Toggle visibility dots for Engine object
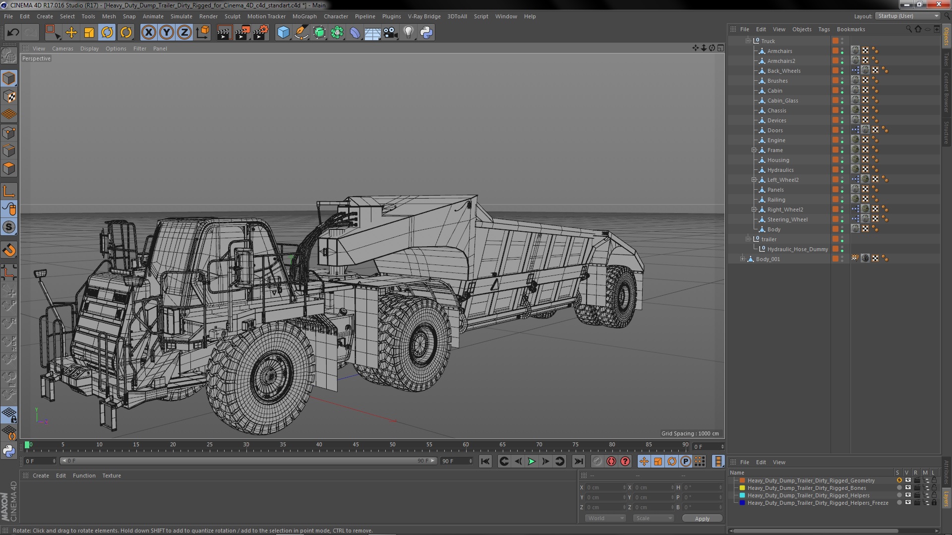Viewport: 952px width, 535px height. tap(842, 140)
